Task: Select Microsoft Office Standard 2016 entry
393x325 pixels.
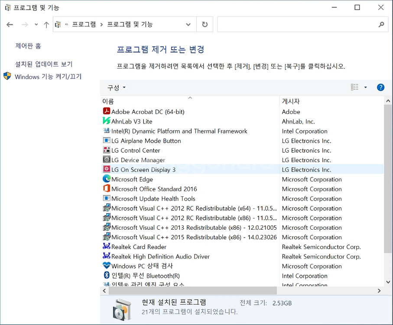Action: pos(154,189)
